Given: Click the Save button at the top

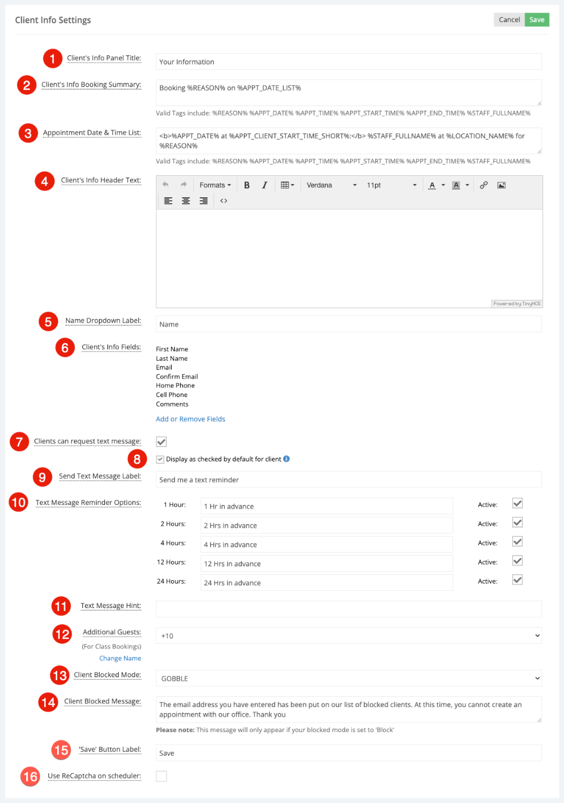Looking at the screenshot, I should pos(536,19).
